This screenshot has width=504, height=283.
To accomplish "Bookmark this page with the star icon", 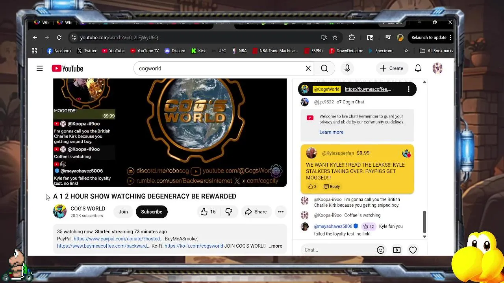I will [x=335, y=37].
